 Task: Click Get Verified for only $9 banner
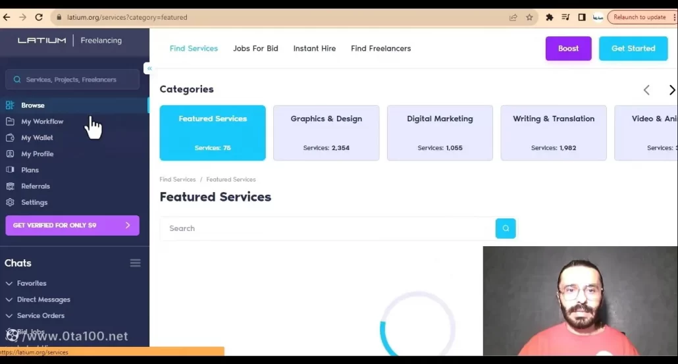coord(72,225)
